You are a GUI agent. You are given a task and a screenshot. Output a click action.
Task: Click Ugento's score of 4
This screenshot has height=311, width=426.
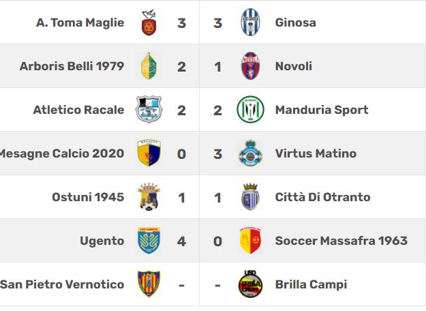pos(181,241)
